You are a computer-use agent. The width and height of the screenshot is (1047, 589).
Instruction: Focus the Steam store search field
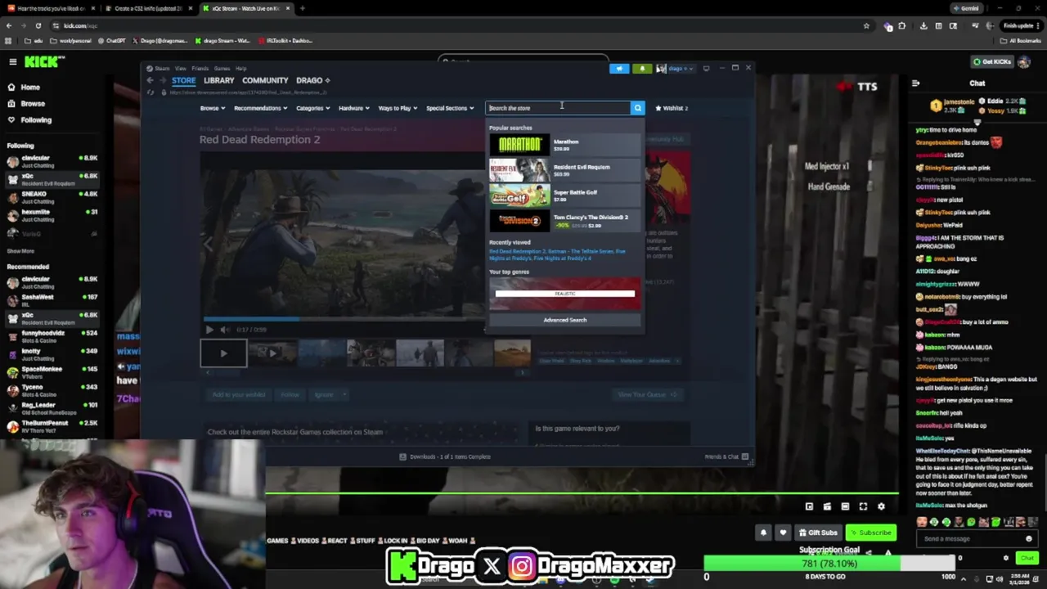coord(558,108)
